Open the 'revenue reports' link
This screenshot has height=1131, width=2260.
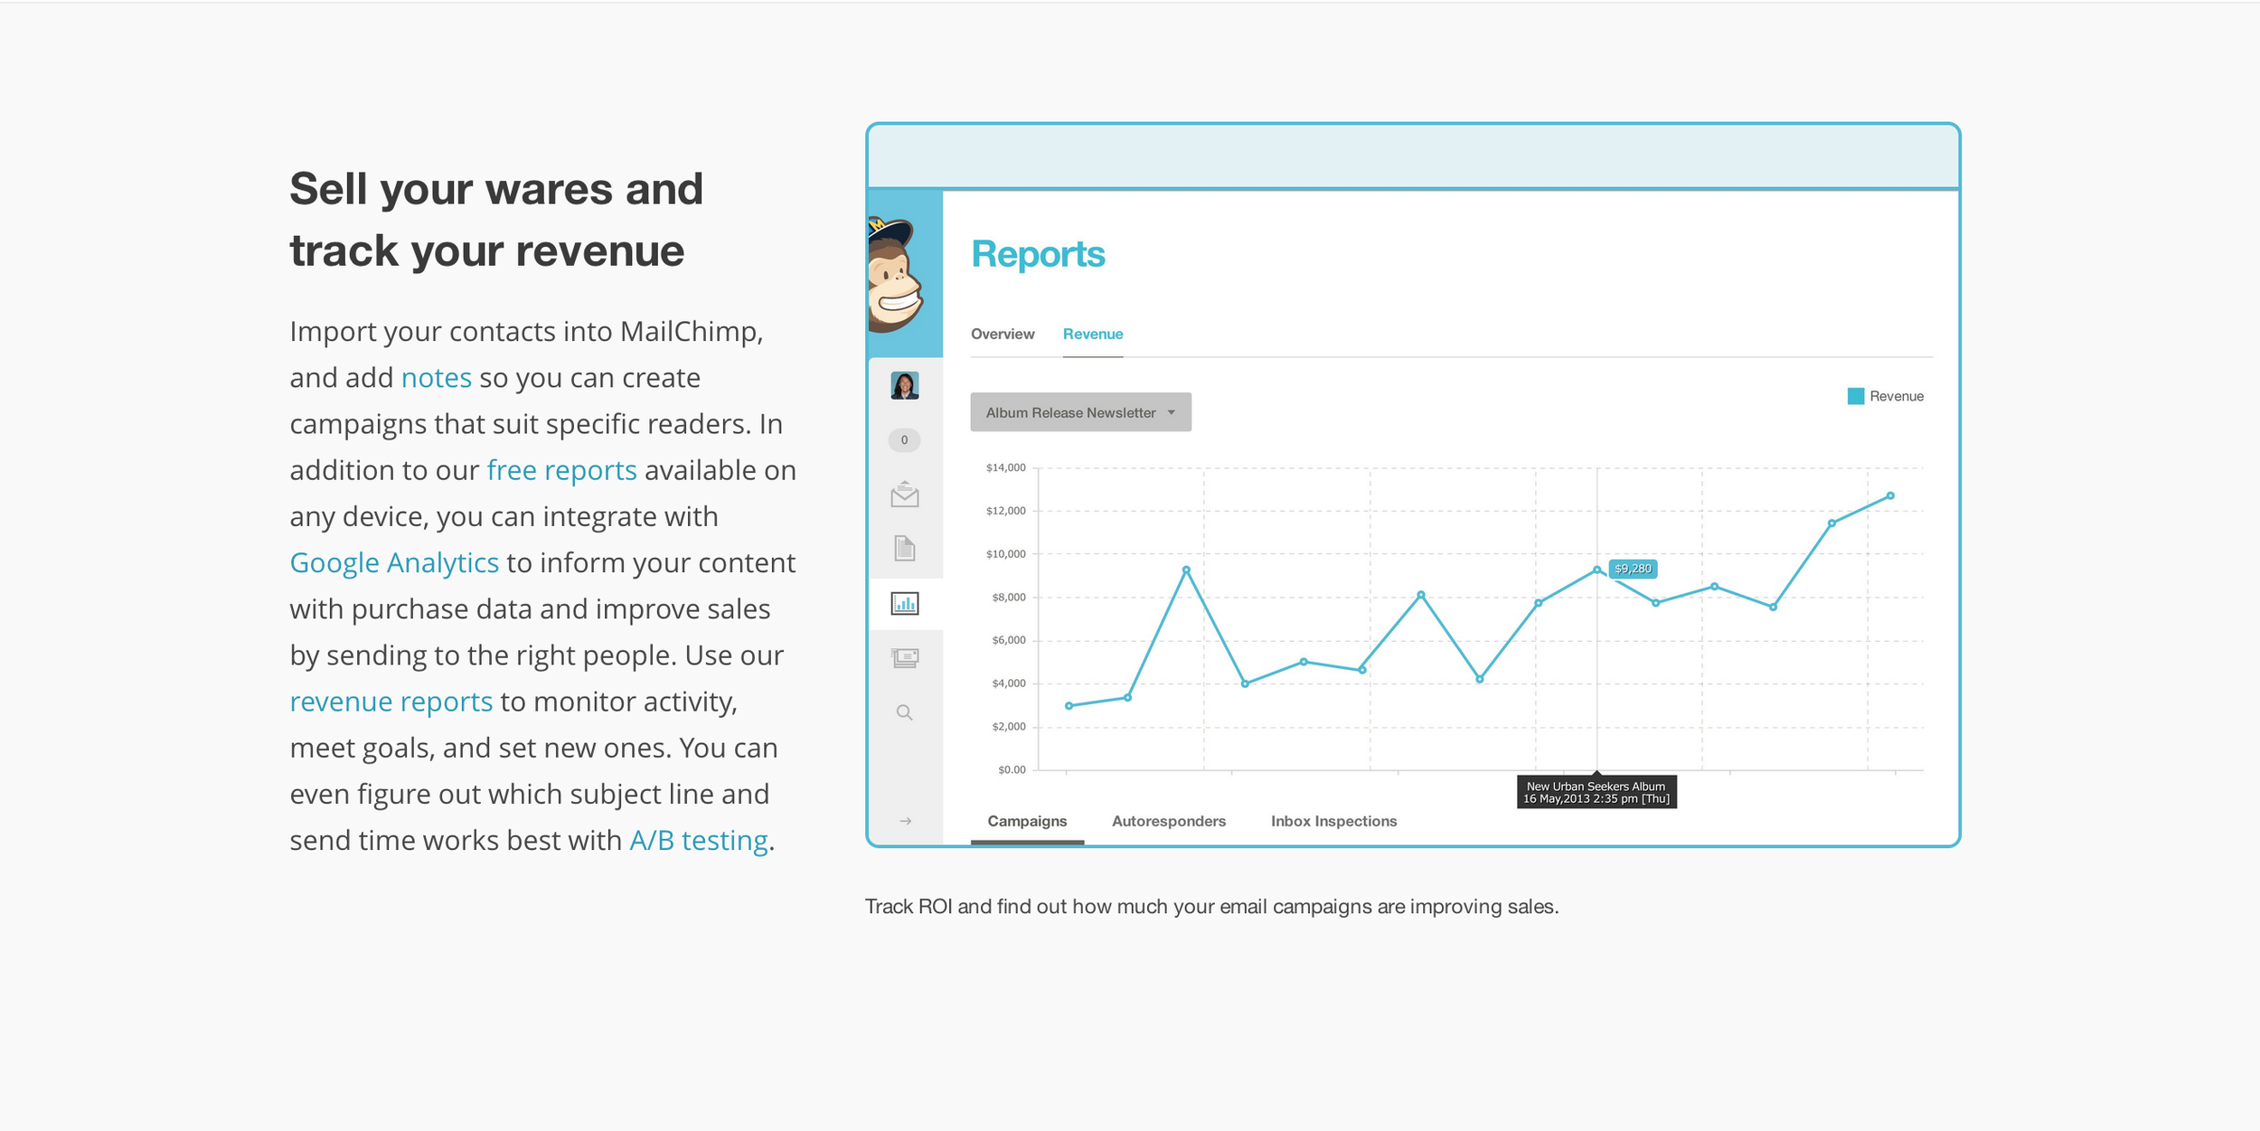pos(391,702)
